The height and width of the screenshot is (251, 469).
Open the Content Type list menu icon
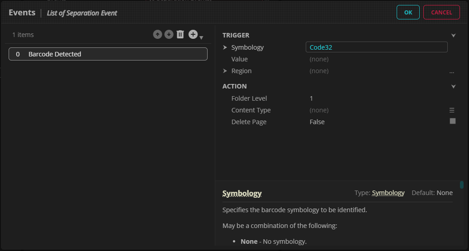coord(451,110)
